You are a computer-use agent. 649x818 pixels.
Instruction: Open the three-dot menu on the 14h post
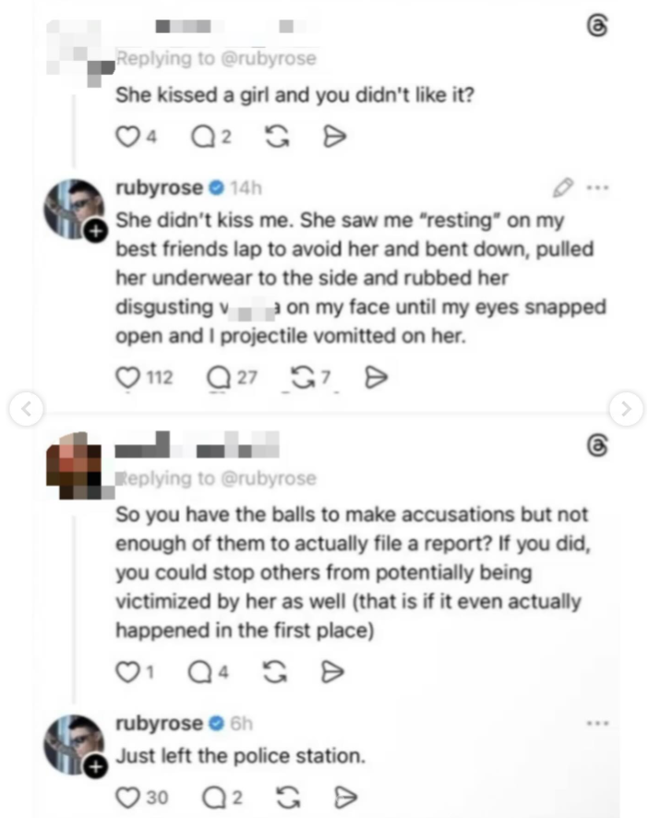[597, 187]
